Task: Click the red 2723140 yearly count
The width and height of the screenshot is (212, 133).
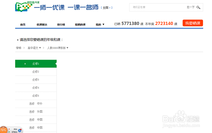Action: pyautogui.click(x=164, y=24)
